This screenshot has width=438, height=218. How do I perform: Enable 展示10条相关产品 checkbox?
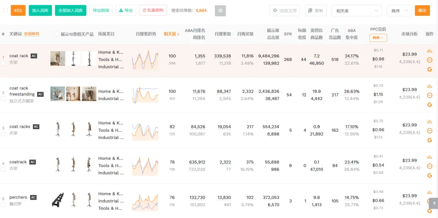57,34
